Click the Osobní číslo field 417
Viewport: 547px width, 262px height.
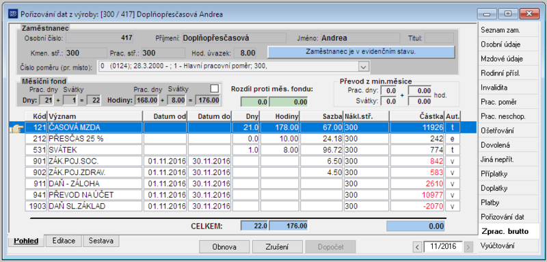point(100,38)
